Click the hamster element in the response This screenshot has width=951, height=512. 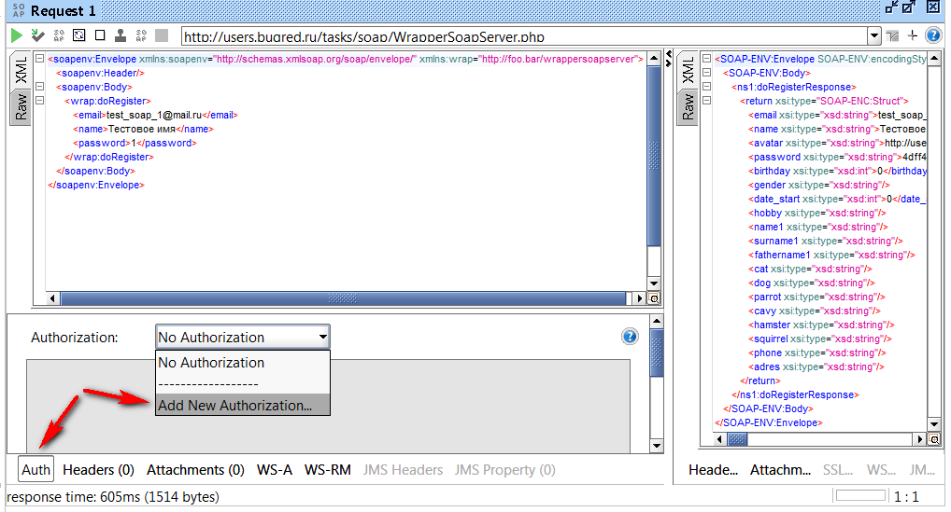tap(820, 325)
